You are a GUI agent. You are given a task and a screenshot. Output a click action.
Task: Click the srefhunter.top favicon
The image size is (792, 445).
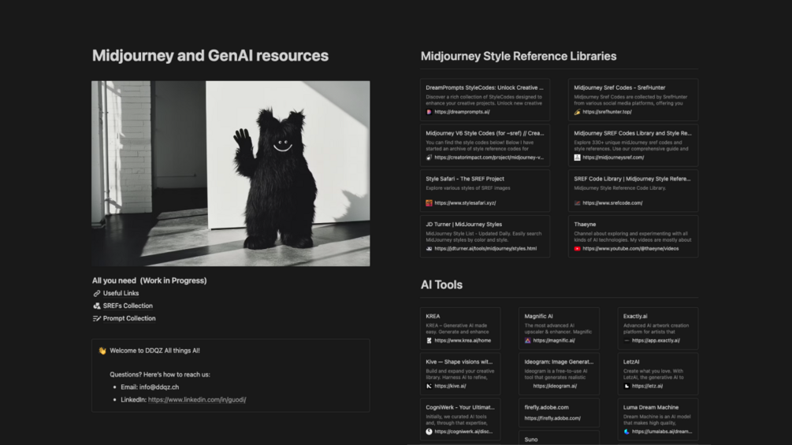coord(577,112)
